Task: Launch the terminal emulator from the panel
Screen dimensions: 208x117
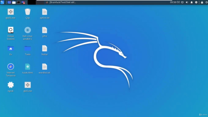Action: click(19, 2)
